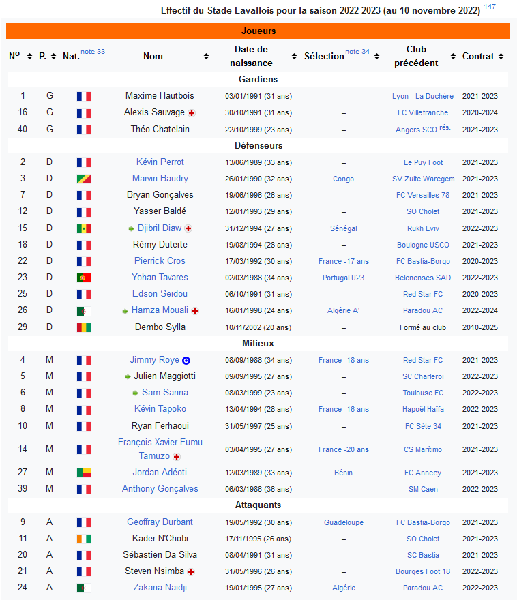Click injury red cross by Alexis Sauvage
Screen dimensions: 517x600
pos(192,113)
